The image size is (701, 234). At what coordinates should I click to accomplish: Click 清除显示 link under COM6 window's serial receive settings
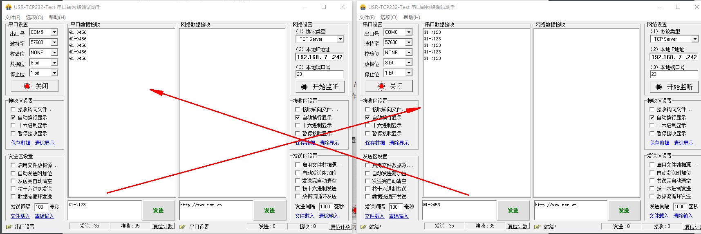click(x=399, y=143)
